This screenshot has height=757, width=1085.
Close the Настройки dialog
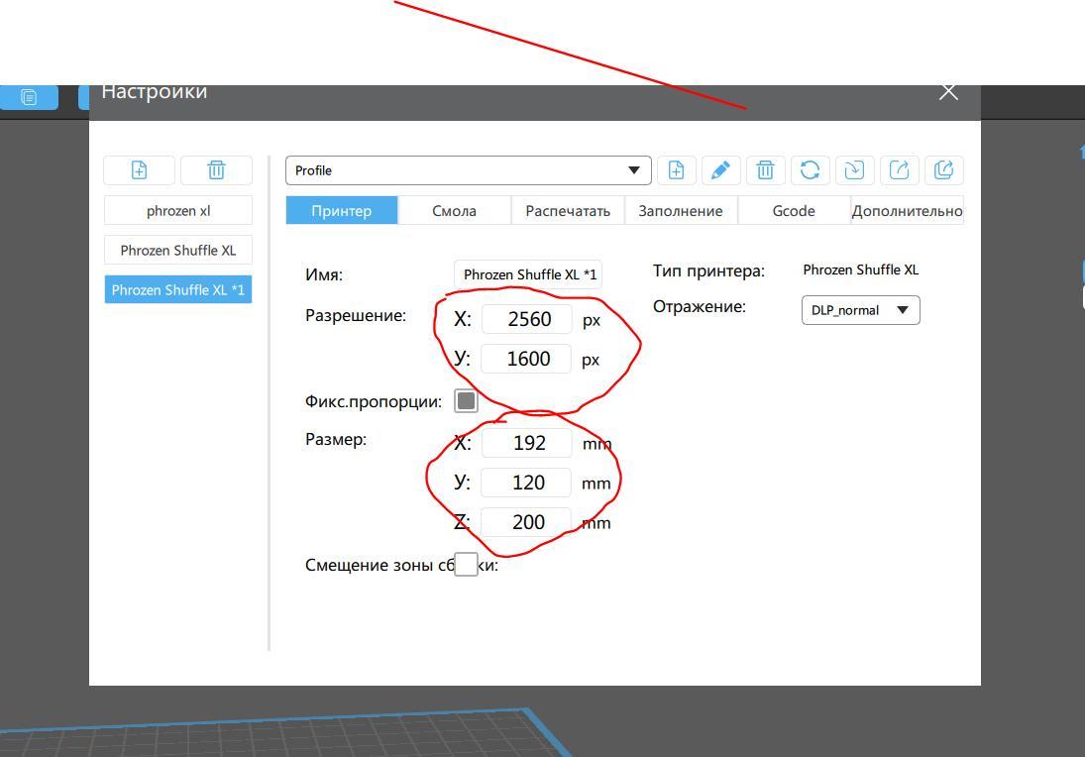pyautogui.click(x=948, y=91)
